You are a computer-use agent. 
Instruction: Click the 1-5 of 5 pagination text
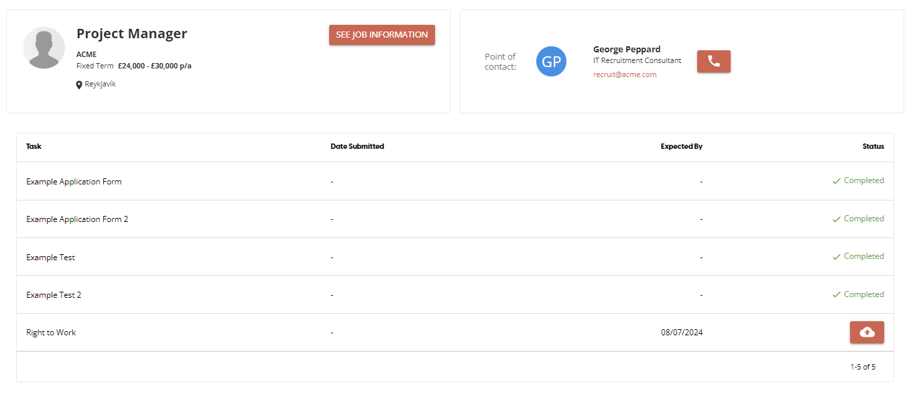862,367
